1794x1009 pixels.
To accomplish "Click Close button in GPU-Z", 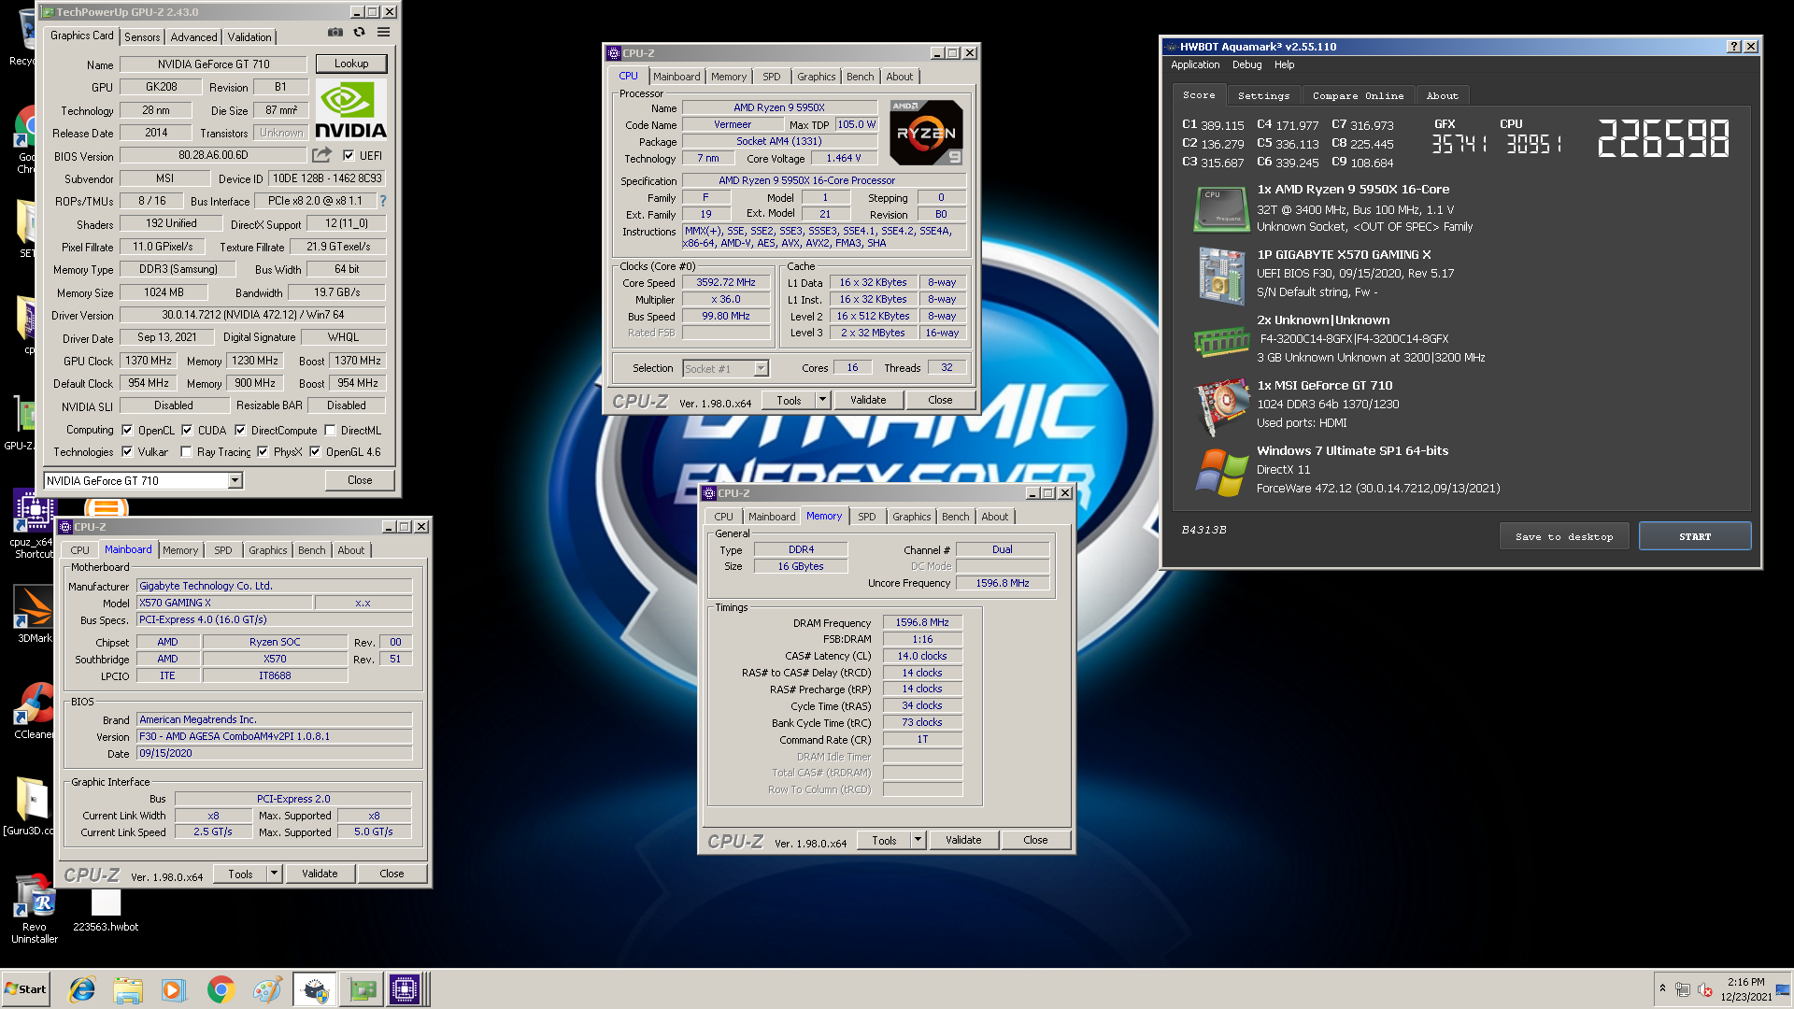I will [x=360, y=480].
